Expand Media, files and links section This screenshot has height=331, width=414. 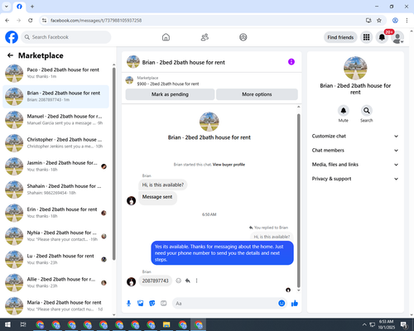[x=355, y=165]
